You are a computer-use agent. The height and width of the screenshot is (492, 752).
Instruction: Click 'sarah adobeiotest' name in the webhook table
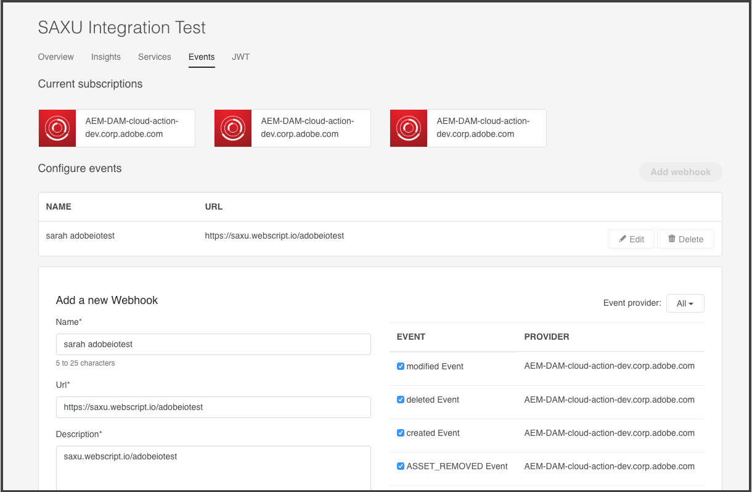point(81,236)
